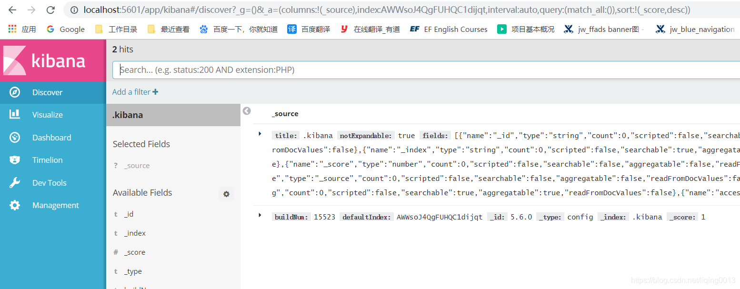
Task: Click the '_id:' field label with 5.6.0 value
Action: (497, 217)
